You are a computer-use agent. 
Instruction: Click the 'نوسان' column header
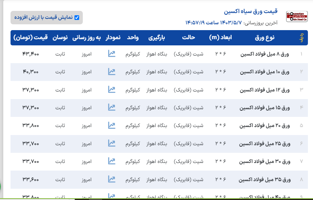(x=60, y=37)
